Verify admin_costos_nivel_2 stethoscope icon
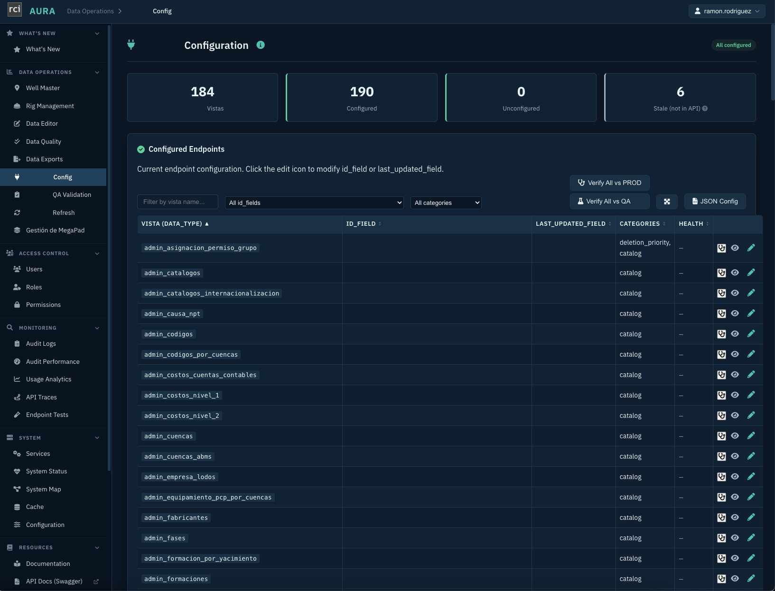The height and width of the screenshot is (591, 775). pos(721,416)
